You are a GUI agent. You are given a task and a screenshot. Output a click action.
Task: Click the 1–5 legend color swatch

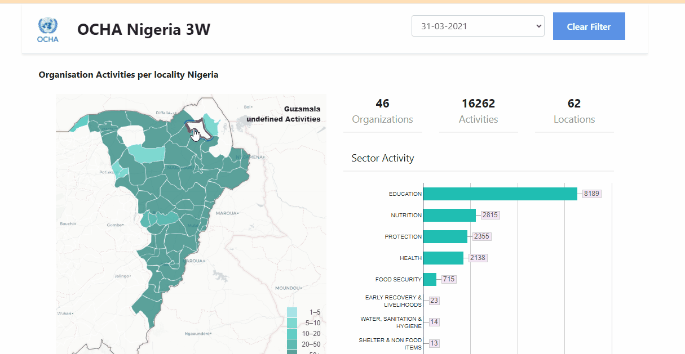tap(292, 312)
